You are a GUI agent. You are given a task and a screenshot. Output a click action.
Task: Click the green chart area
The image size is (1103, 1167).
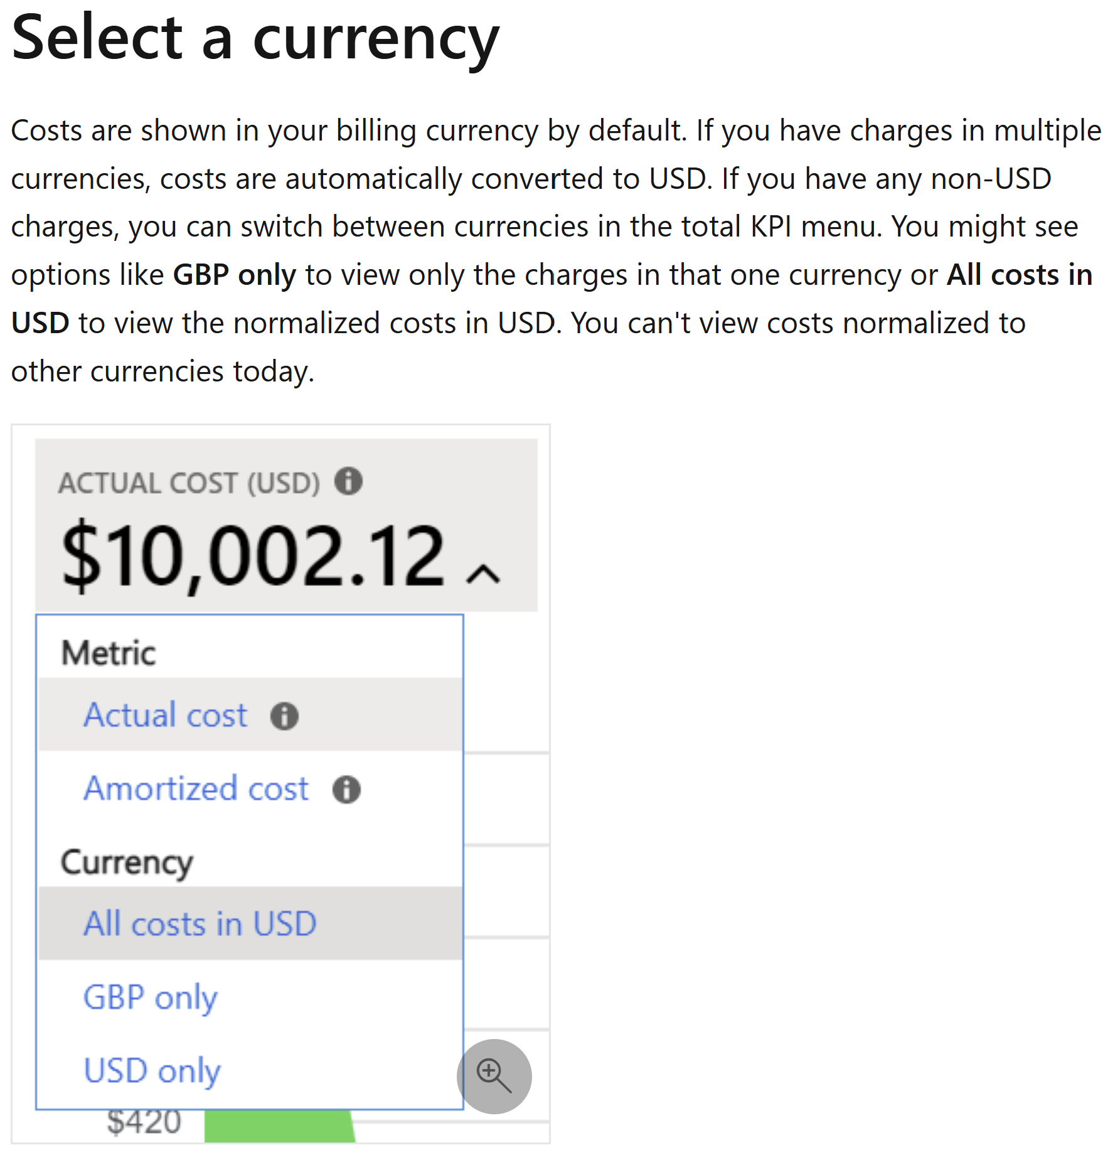tap(280, 1126)
